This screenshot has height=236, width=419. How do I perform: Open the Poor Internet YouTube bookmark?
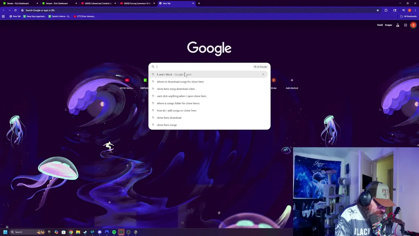84,16
